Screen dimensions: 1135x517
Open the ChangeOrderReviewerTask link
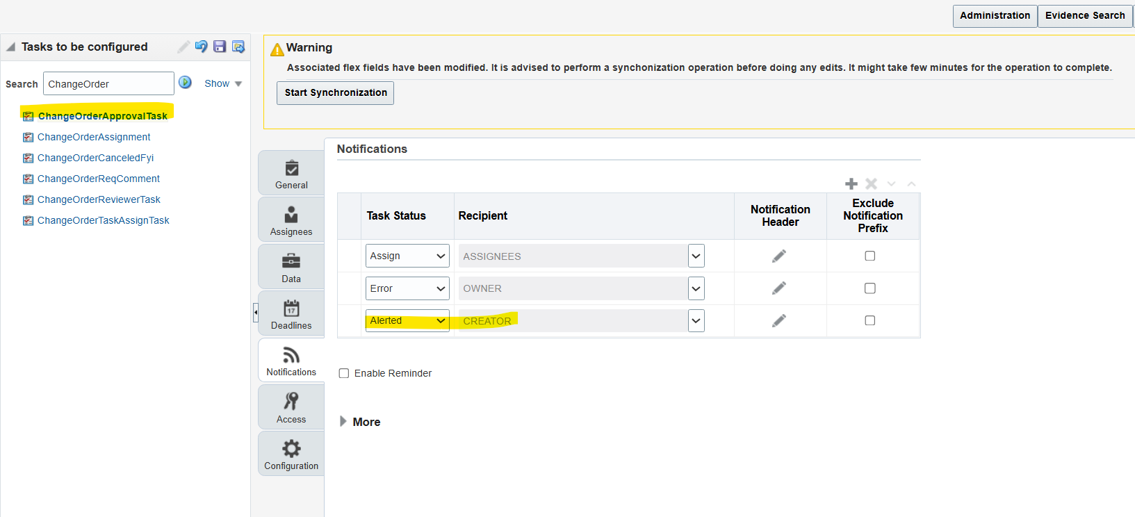99,199
